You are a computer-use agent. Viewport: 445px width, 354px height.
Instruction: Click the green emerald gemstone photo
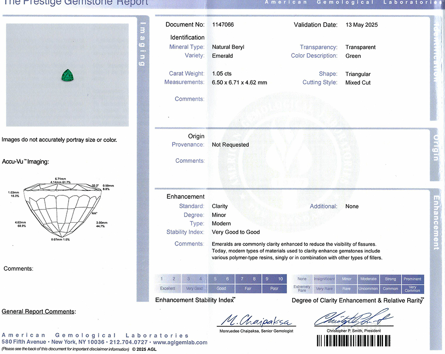click(x=68, y=75)
